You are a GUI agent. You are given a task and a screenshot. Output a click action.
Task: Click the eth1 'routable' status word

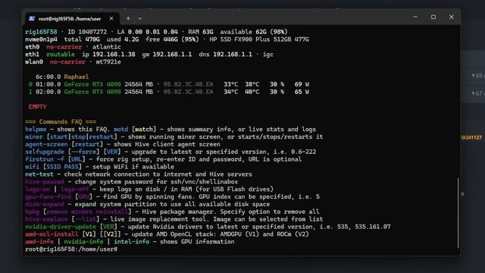click(61, 55)
